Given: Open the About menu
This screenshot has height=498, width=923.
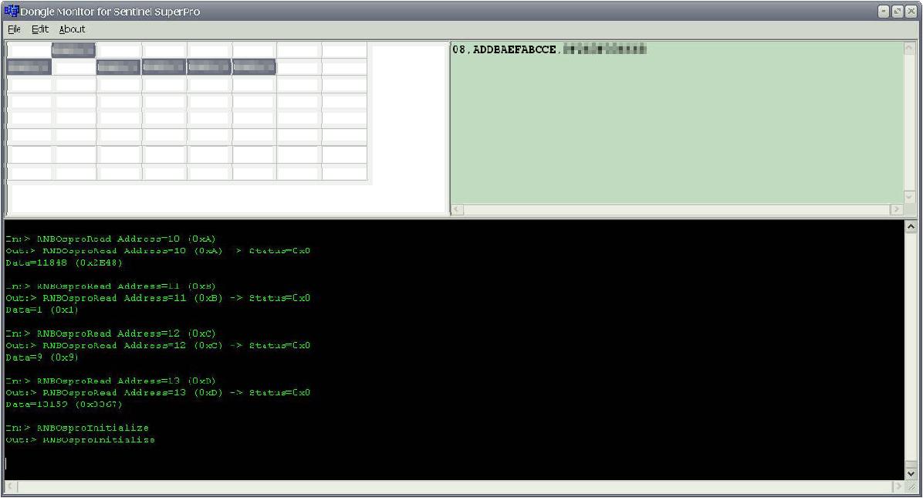Looking at the screenshot, I should click(73, 29).
